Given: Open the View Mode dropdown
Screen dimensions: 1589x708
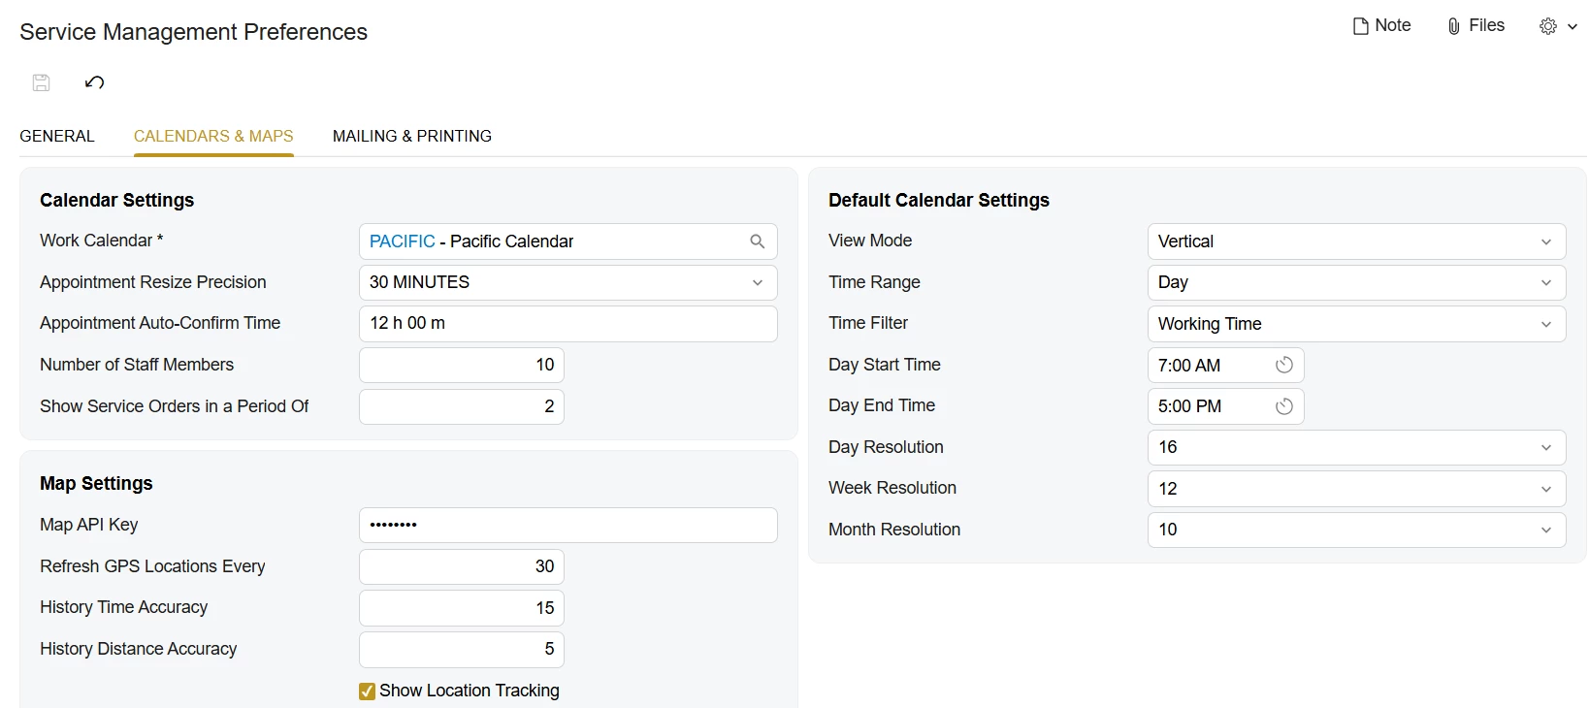Looking at the screenshot, I should 1546,241.
